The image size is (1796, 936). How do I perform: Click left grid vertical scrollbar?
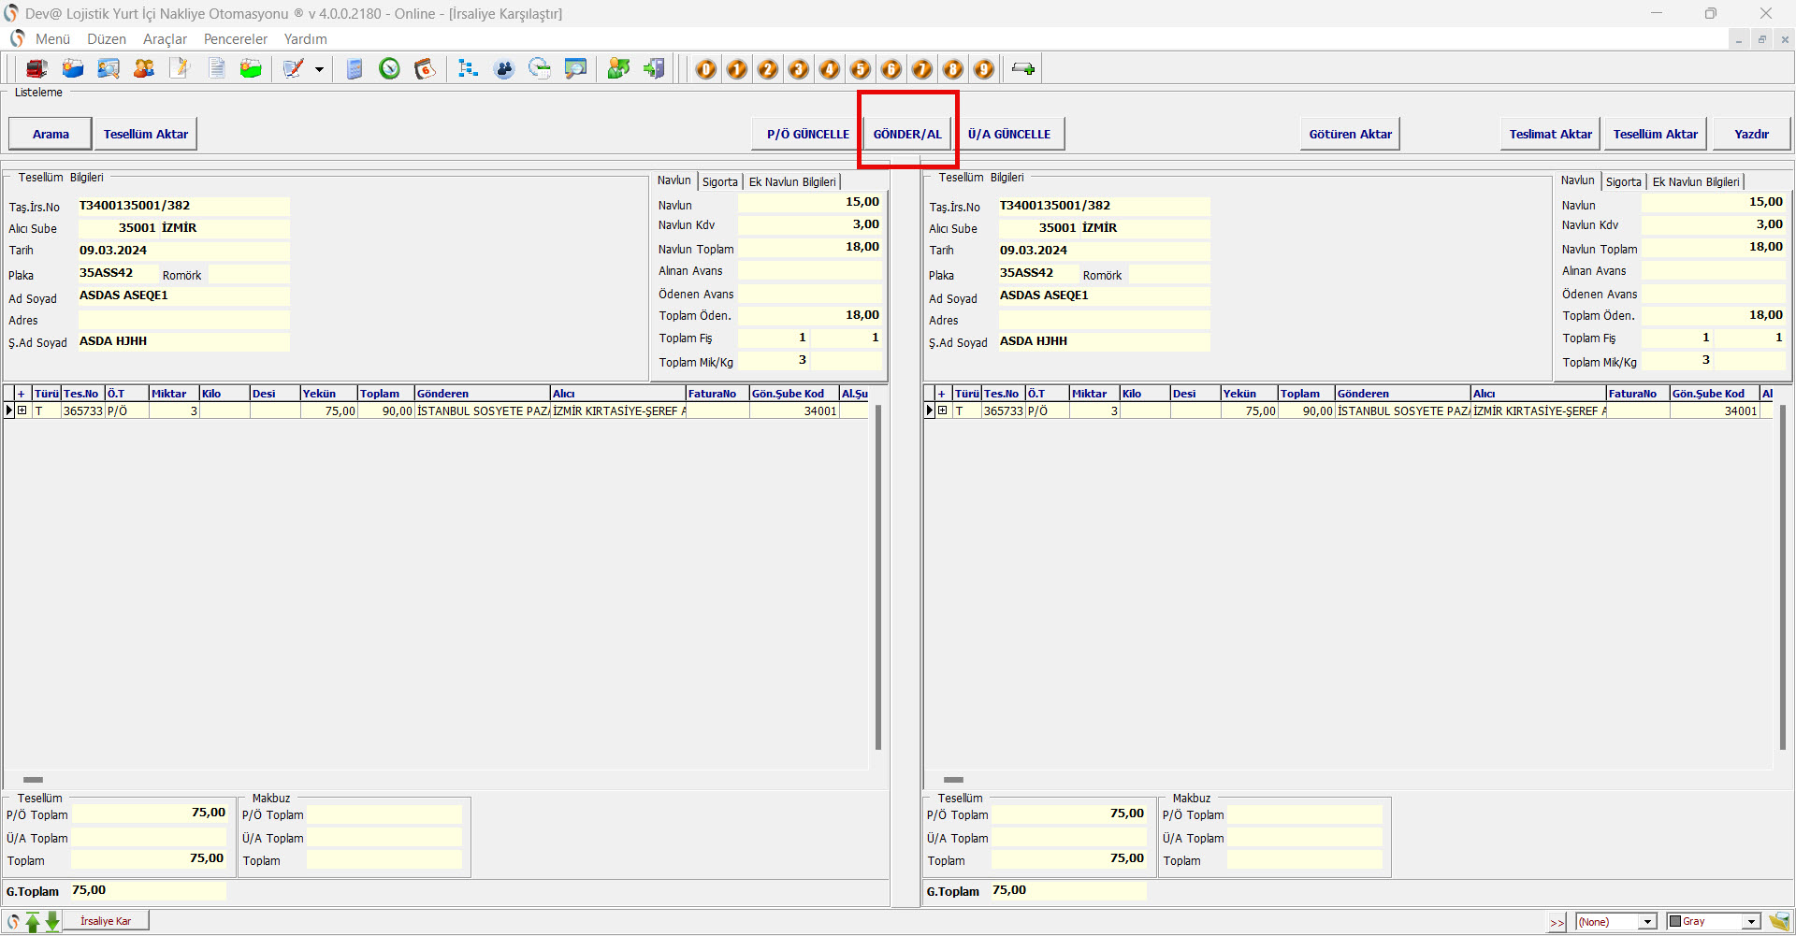coord(878,577)
